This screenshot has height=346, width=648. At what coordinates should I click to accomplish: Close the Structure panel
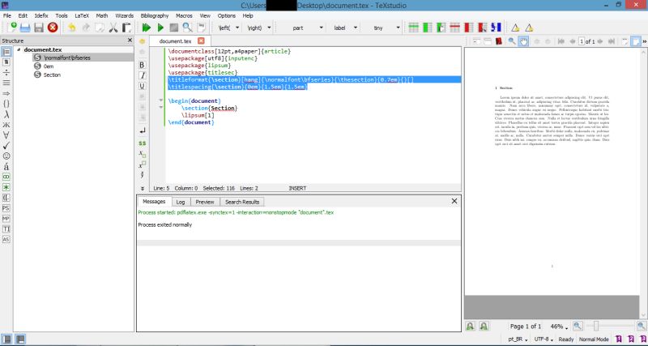coord(130,40)
